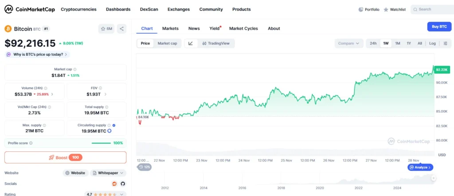Click the 125 history badge below chart
Image resolution: width=454 pixels, height=196 pixels.
click(144, 167)
